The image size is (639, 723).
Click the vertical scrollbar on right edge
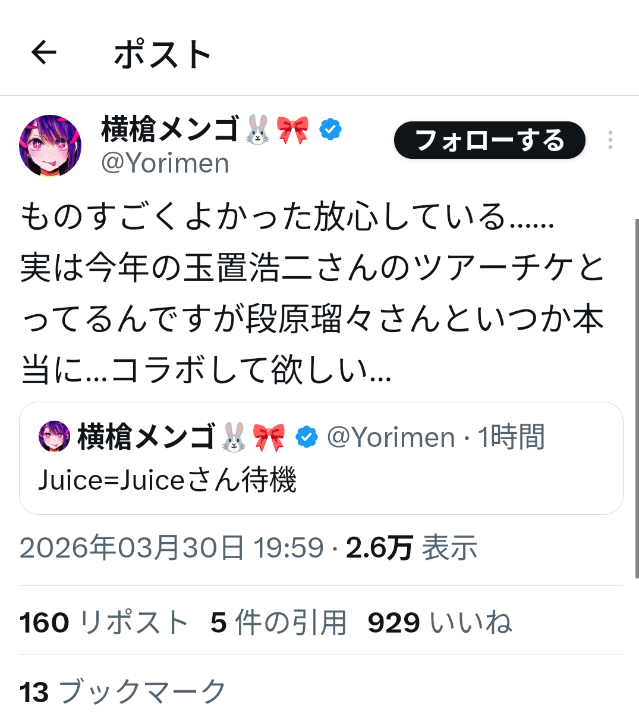tap(636, 399)
